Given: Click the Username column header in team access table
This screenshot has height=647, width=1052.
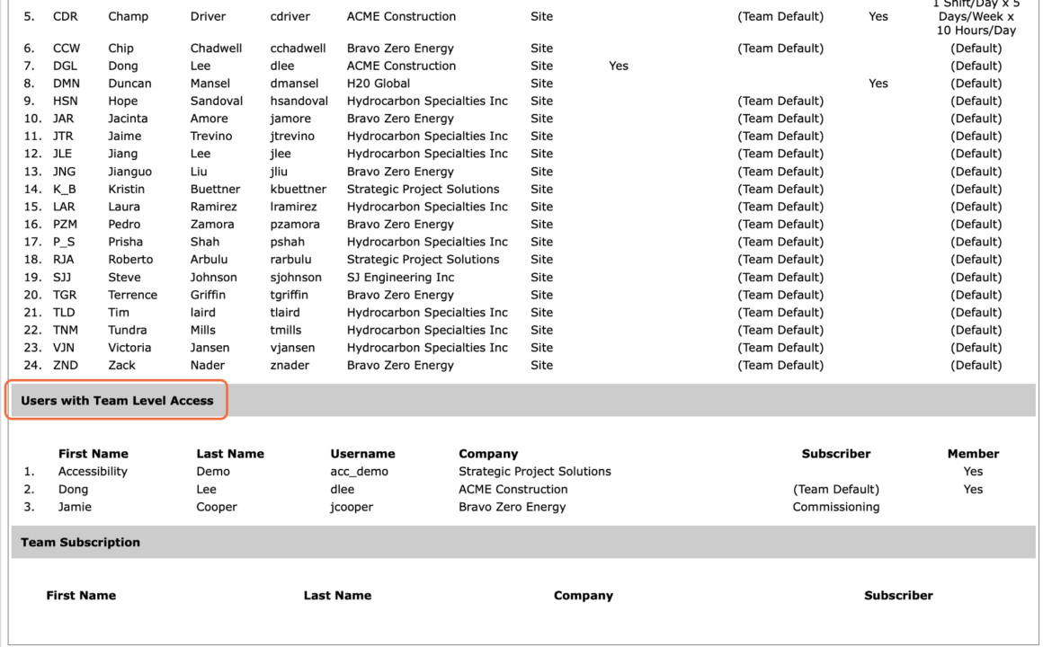Looking at the screenshot, I should tap(362, 454).
